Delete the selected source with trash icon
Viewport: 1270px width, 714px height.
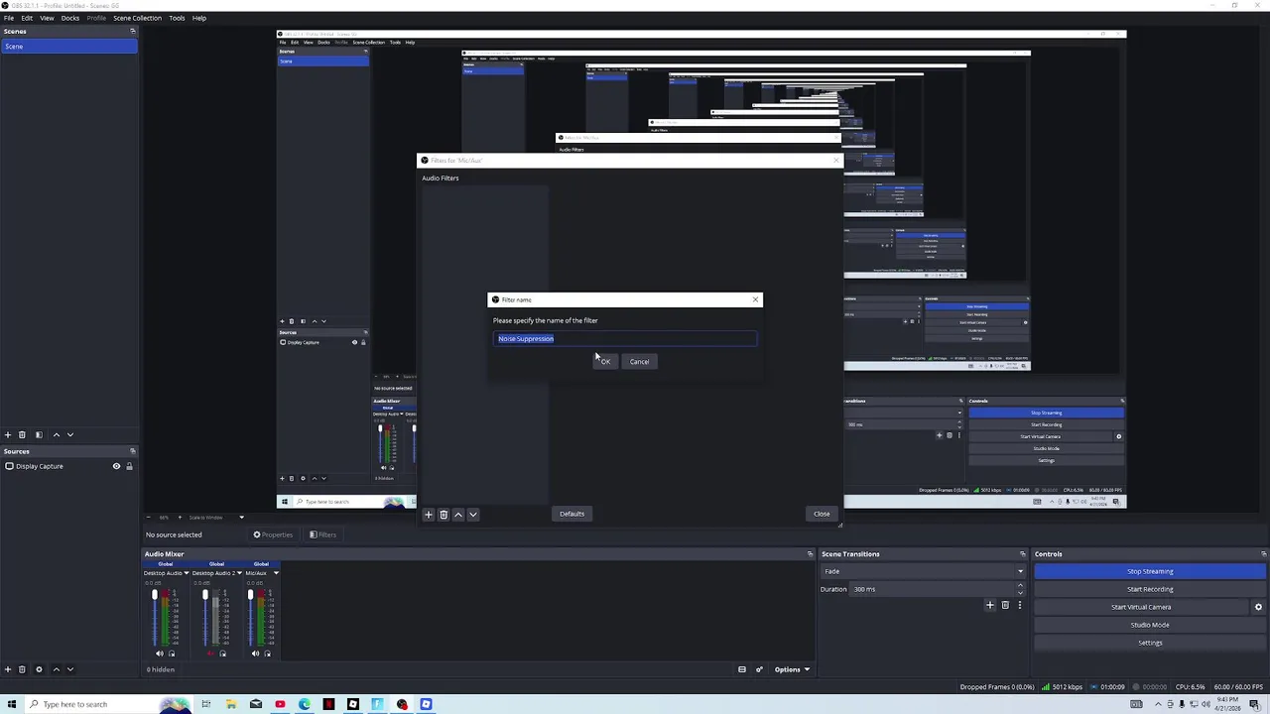pos(22,669)
